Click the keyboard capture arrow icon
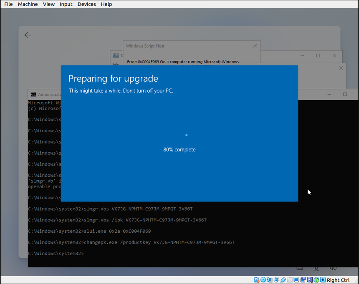The width and height of the screenshot is (359, 284). (323, 280)
